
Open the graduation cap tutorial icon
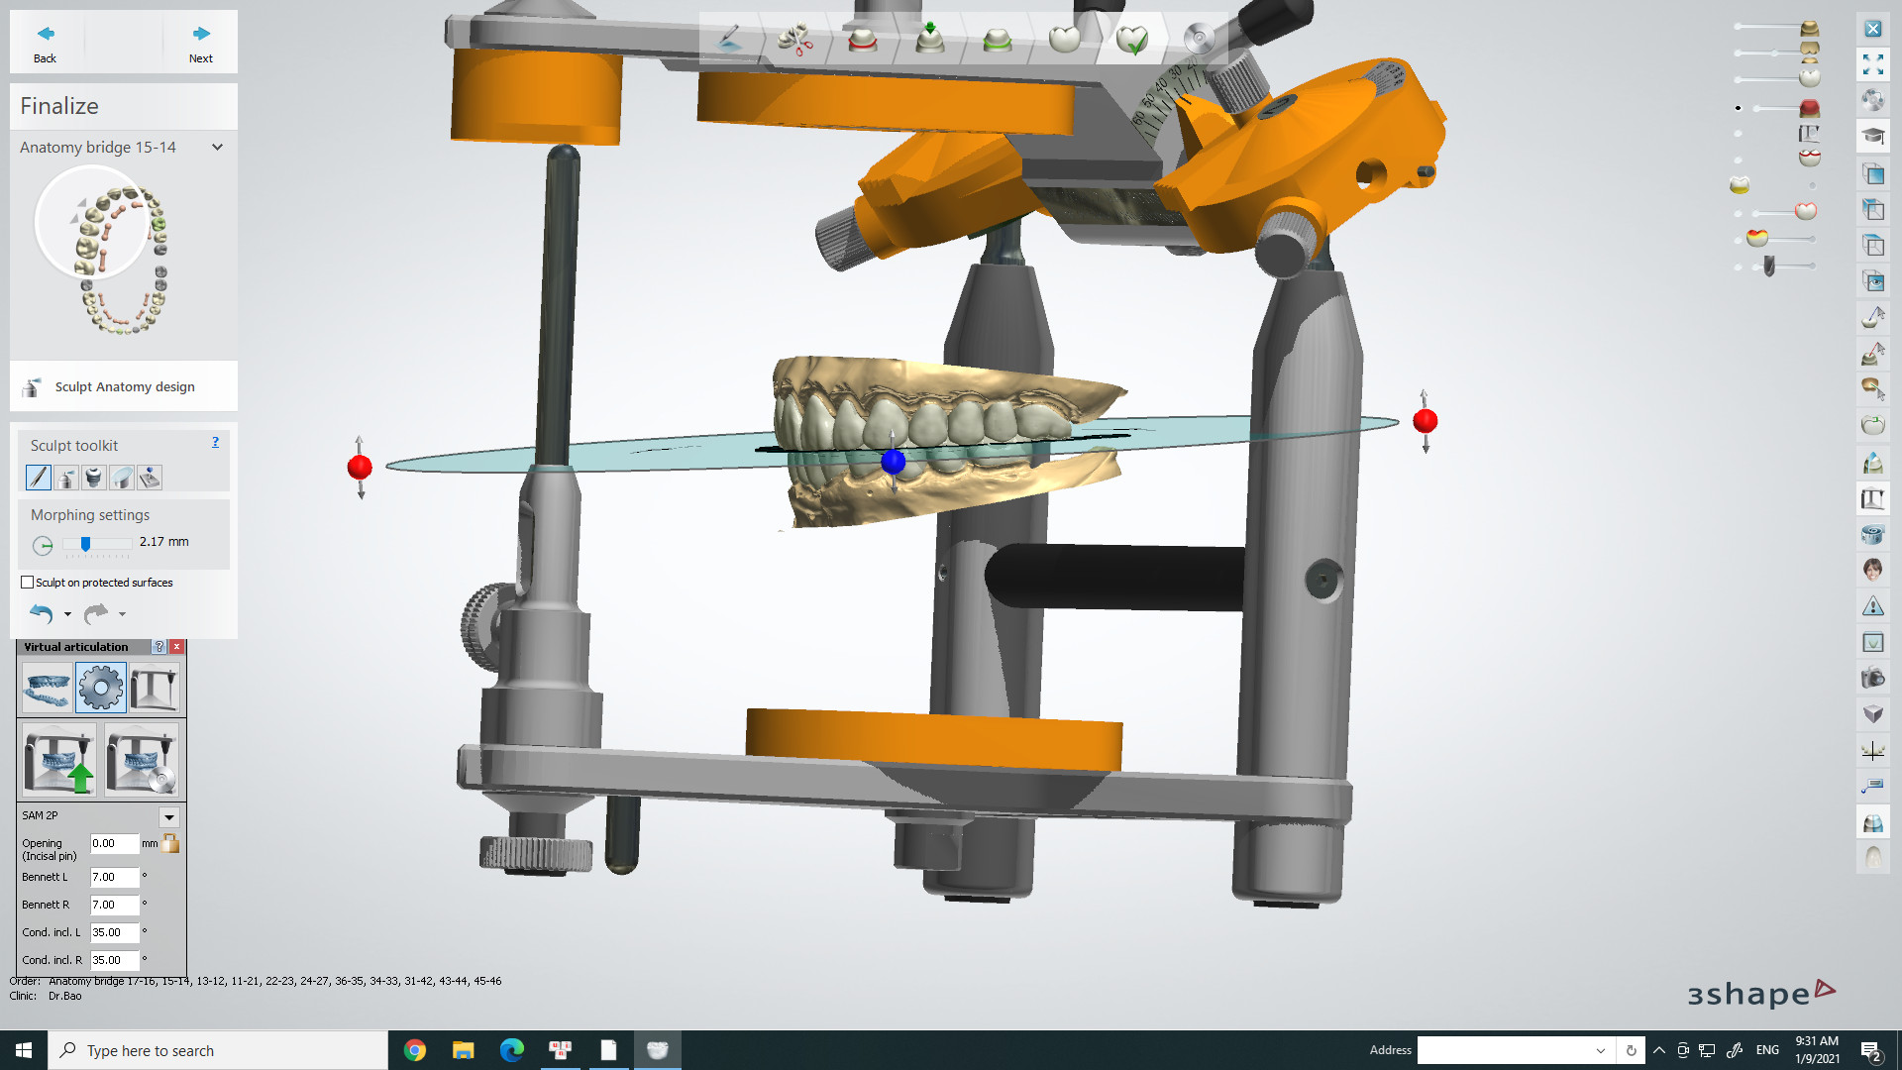pos(1872,136)
